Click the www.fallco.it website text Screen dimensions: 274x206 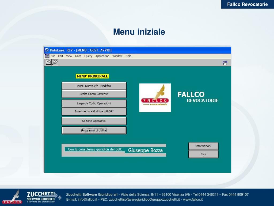(x=193, y=200)
